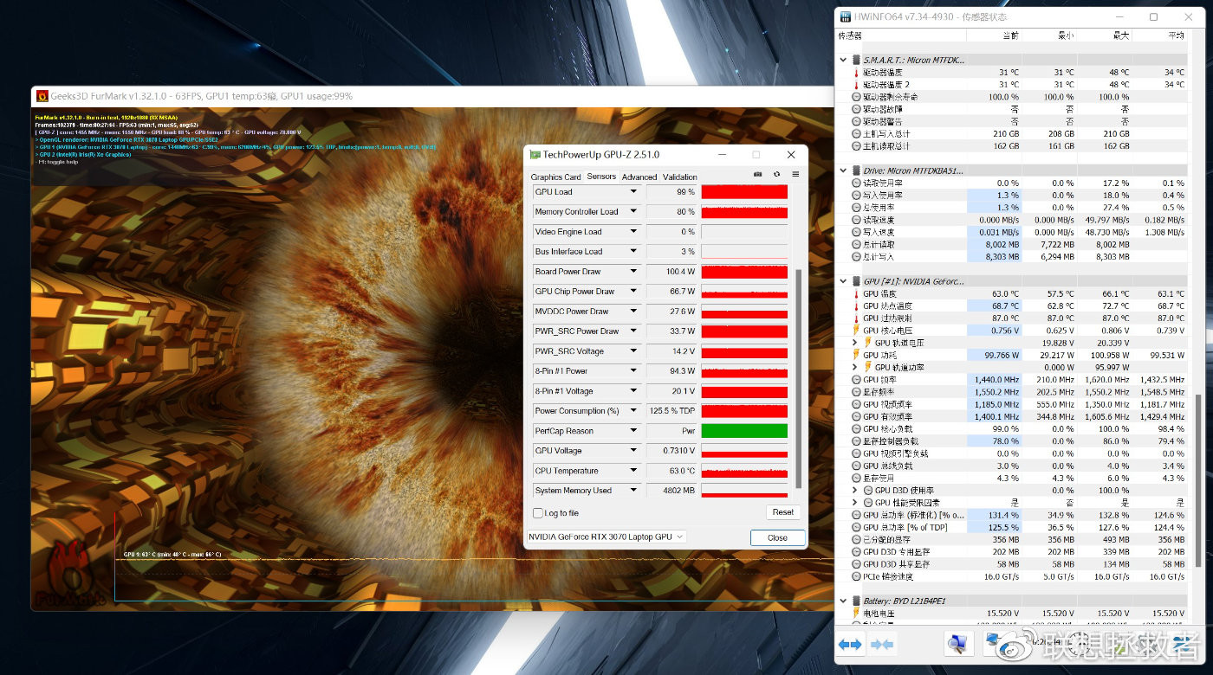Viewport: 1213px width, 675px height.
Task: Select the PCIe 链接速度 row in HWiNFO
Action: click(x=1018, y=576)
